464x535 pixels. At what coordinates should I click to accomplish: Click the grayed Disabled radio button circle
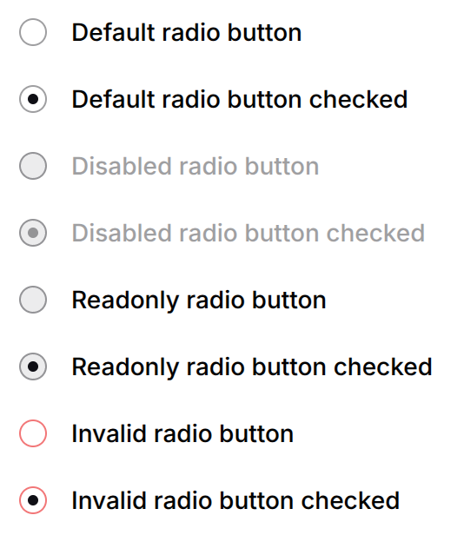33,166
